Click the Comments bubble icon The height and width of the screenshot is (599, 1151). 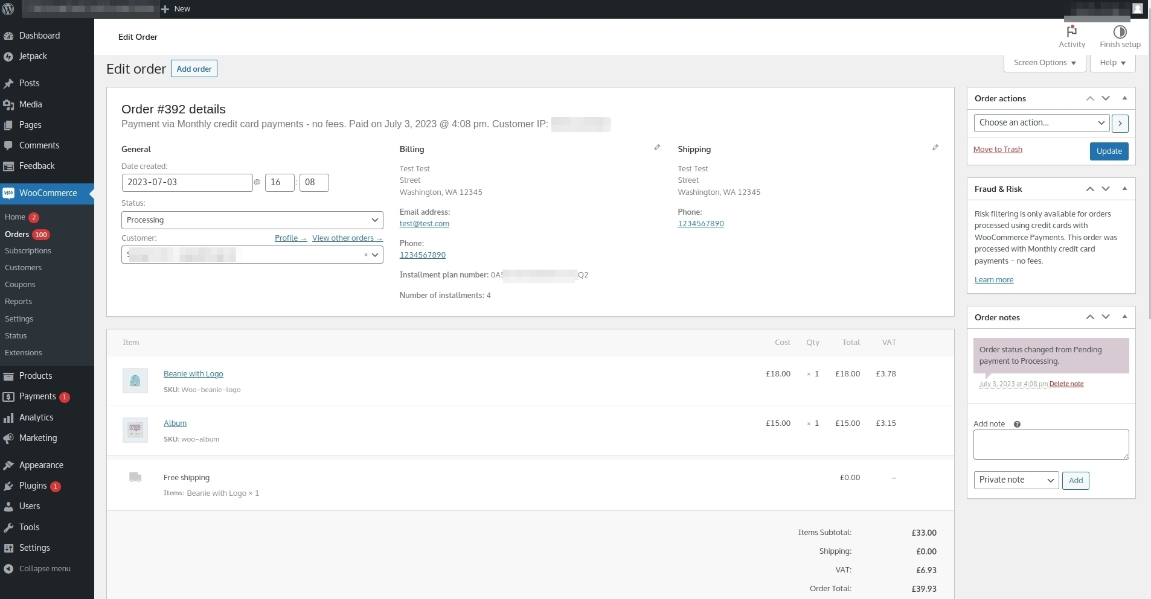8,146
